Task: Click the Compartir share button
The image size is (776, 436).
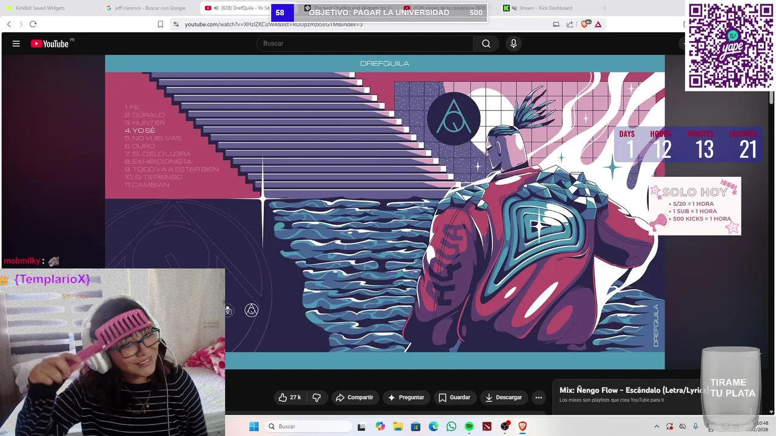Action: tap(354, 397)
